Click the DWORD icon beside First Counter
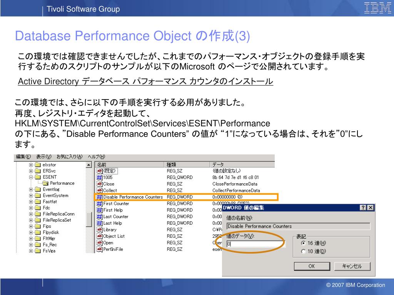This screenshot has width=394, height=295. (x=100, y=204)
